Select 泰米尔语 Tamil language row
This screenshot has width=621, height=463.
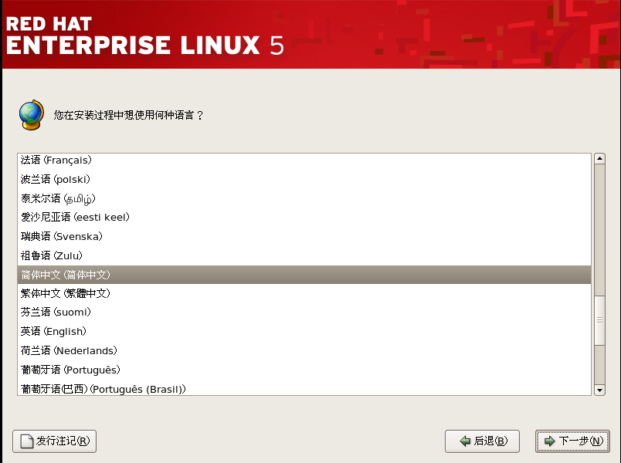304,198
